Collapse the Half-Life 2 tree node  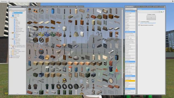tap(11, 33)
